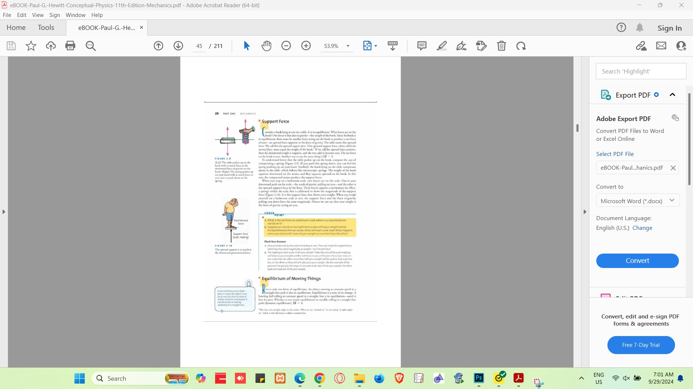The width and height of the screenshot is (693, 389).
Task: Select the Hand pan tool
Action: coord(266,46)
